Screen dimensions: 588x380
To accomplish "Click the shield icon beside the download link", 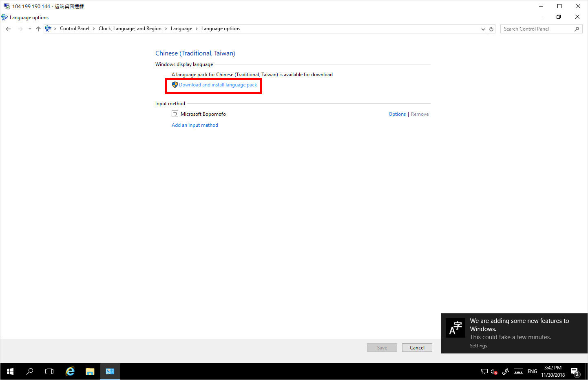I will point(175,85).
